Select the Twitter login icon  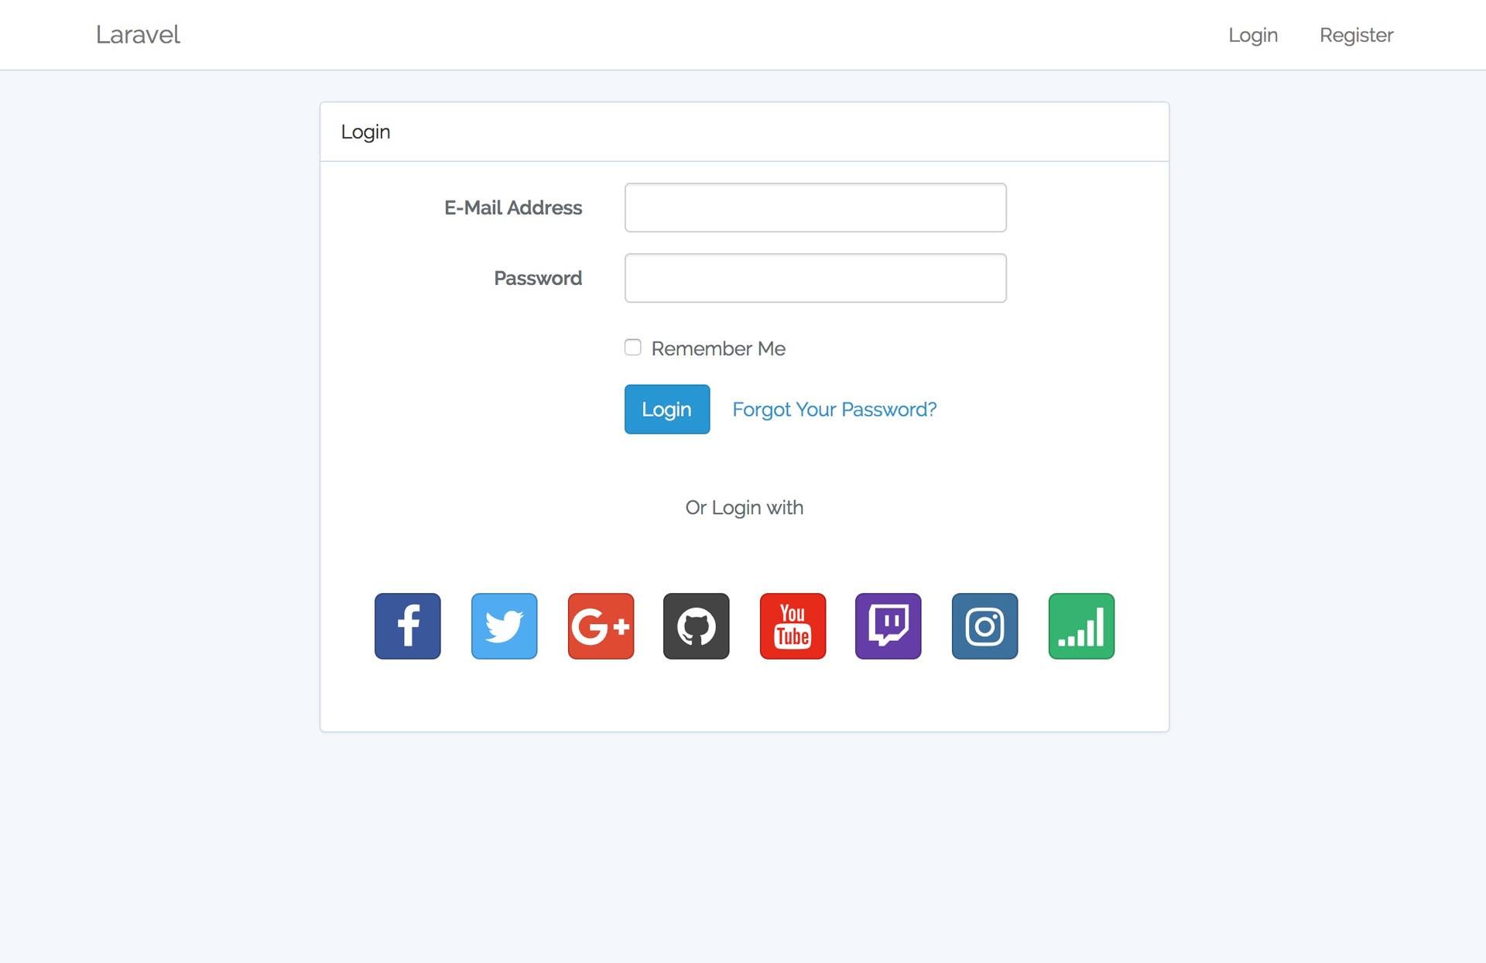coord(502,626)
